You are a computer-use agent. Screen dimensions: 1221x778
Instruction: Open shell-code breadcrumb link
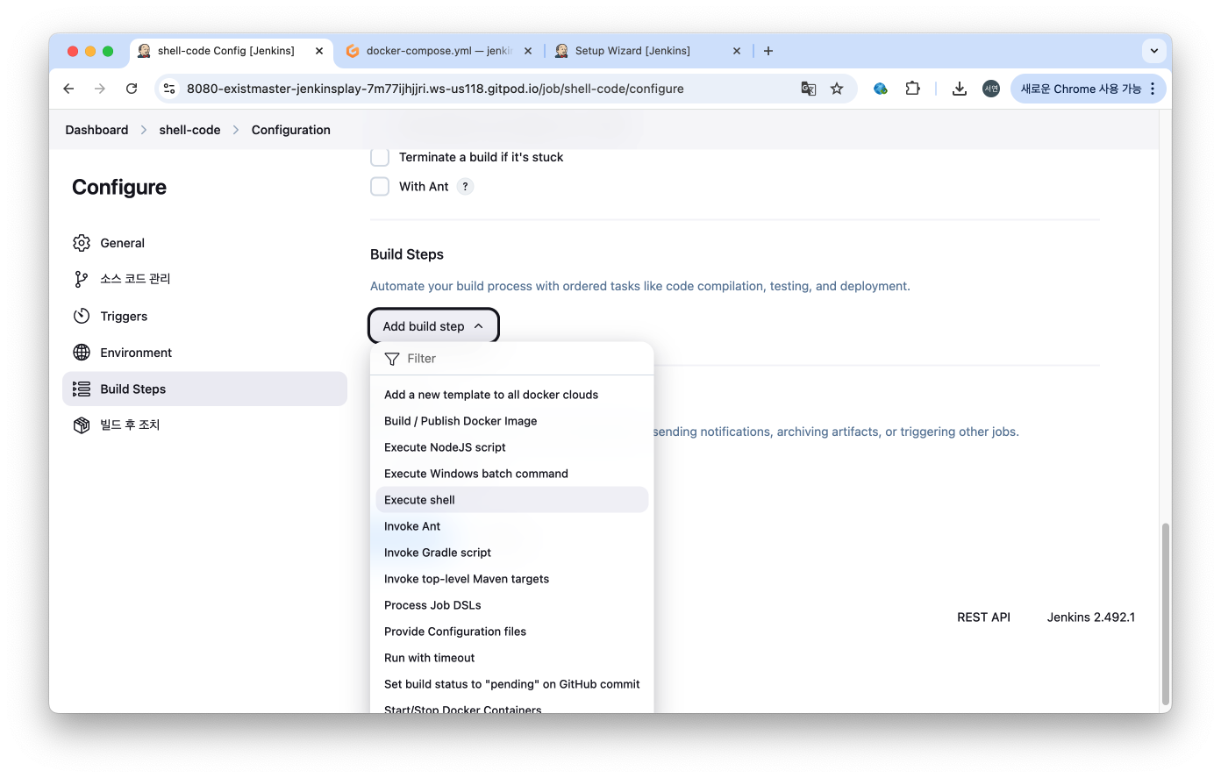click(189, 130)
